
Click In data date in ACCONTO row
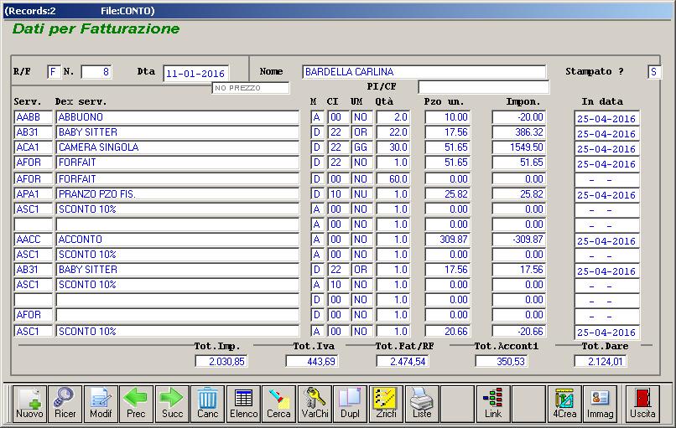click(x=607, y=241)
